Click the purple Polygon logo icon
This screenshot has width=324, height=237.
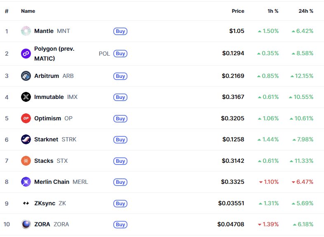[26, 54]
